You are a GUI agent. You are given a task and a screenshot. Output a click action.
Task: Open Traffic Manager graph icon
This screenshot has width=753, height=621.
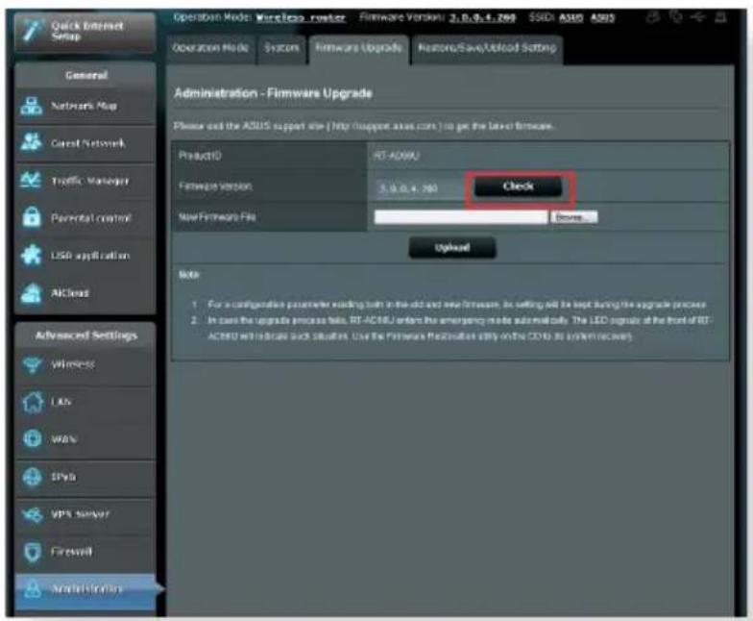[31, 181]
